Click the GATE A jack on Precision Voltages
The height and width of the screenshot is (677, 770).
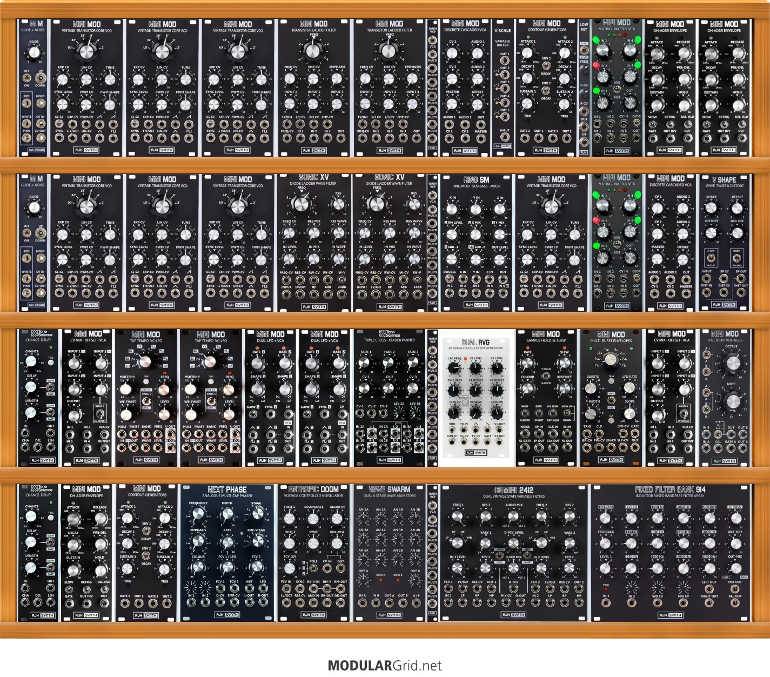tap(731, 448)
